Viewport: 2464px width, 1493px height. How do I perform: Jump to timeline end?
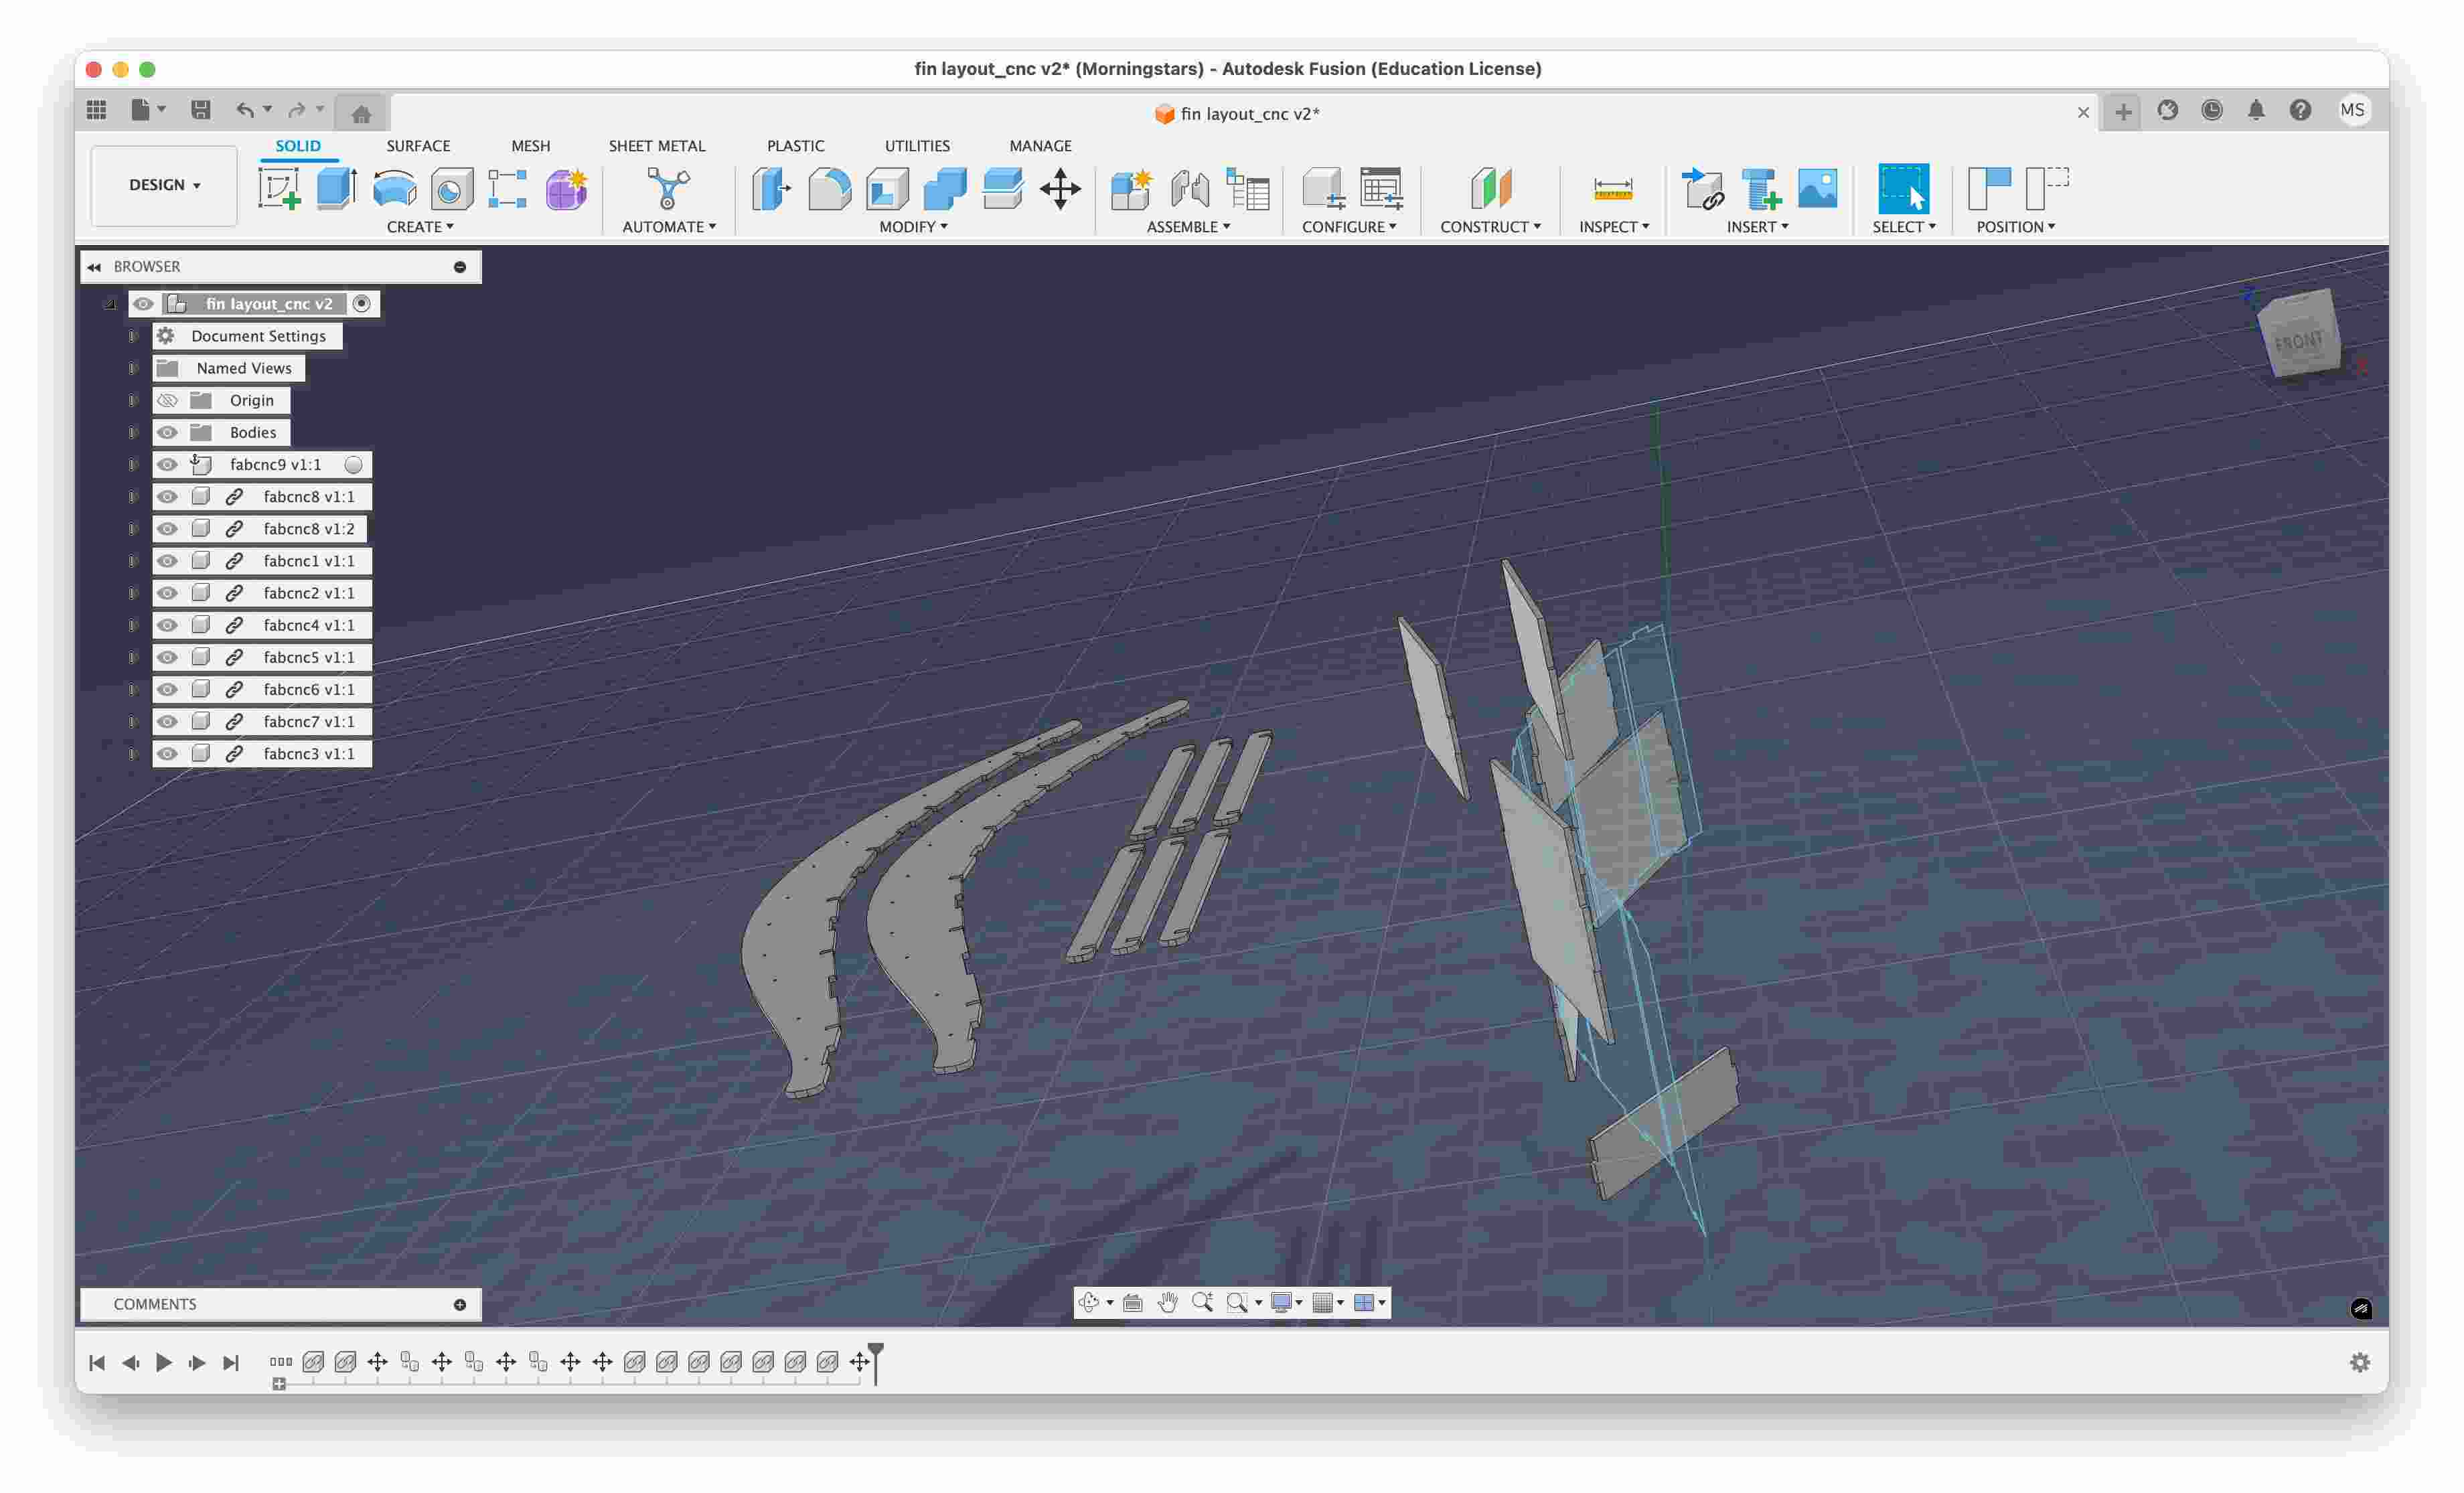tap(231, 1362)
